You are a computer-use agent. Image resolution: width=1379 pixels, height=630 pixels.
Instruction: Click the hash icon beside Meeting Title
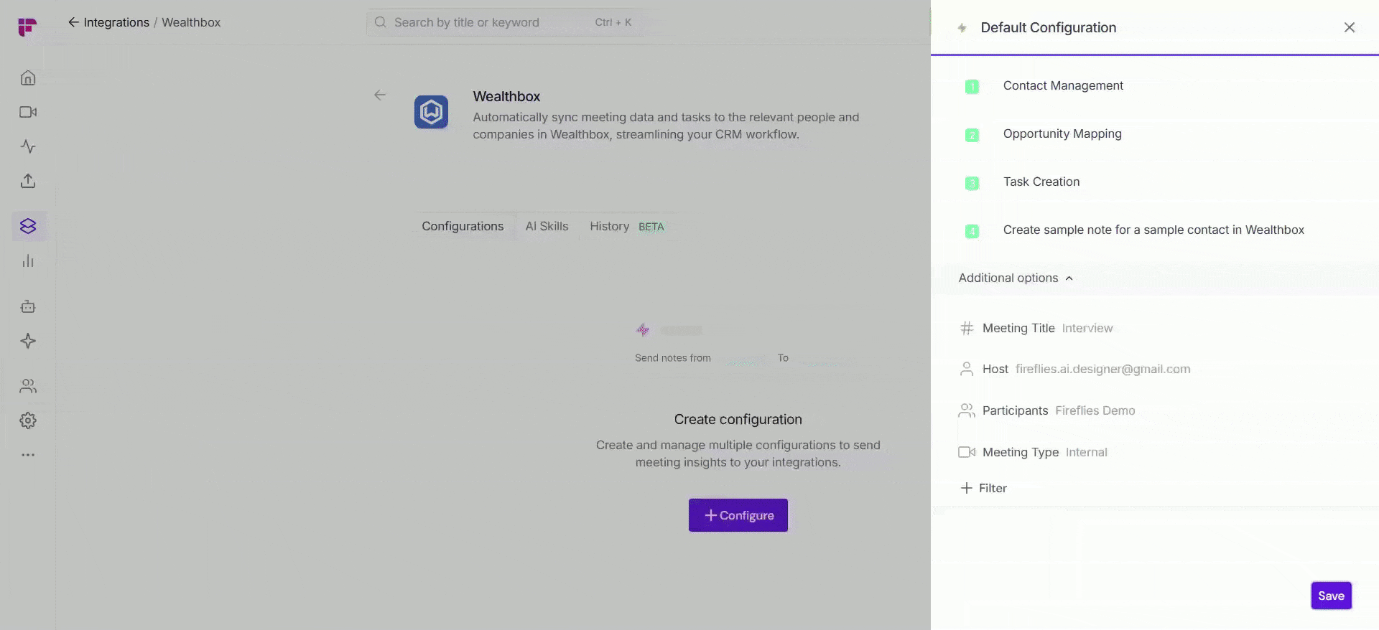(x=967, y=328)
